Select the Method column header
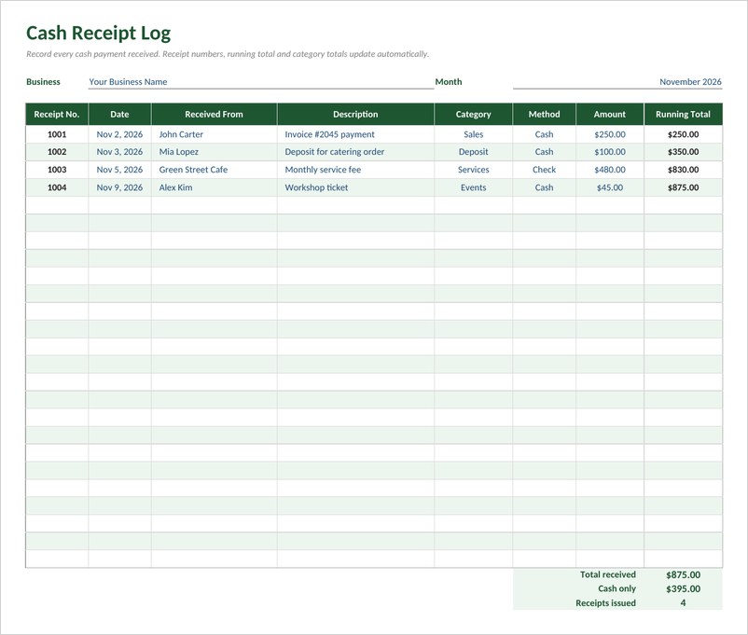This screenshot has height=635, width=748. pyautogui.click(x=545, y=114)
